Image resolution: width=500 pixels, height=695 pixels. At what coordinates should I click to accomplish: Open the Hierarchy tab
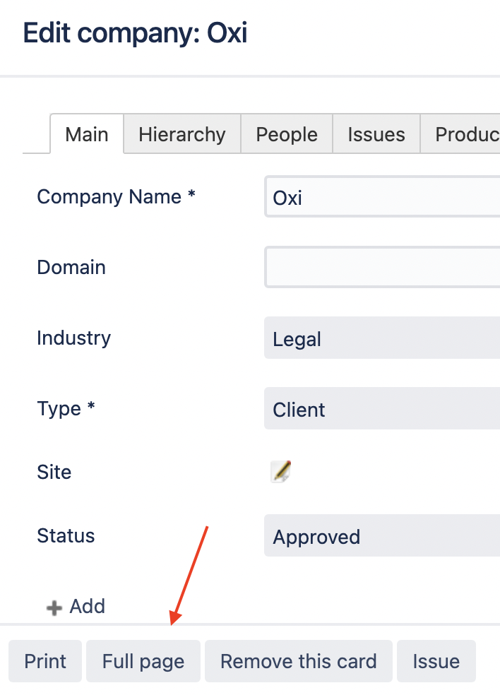coord(181,134)
